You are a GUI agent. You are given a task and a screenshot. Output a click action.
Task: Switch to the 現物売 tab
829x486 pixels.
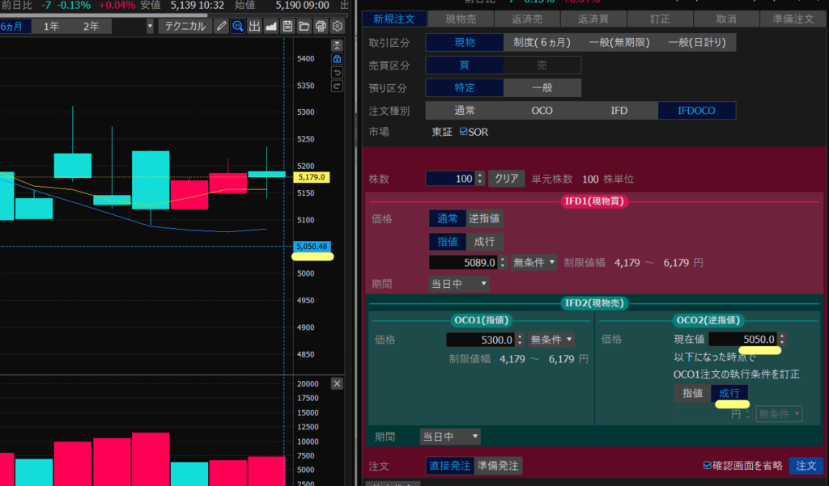coord(460,18)
